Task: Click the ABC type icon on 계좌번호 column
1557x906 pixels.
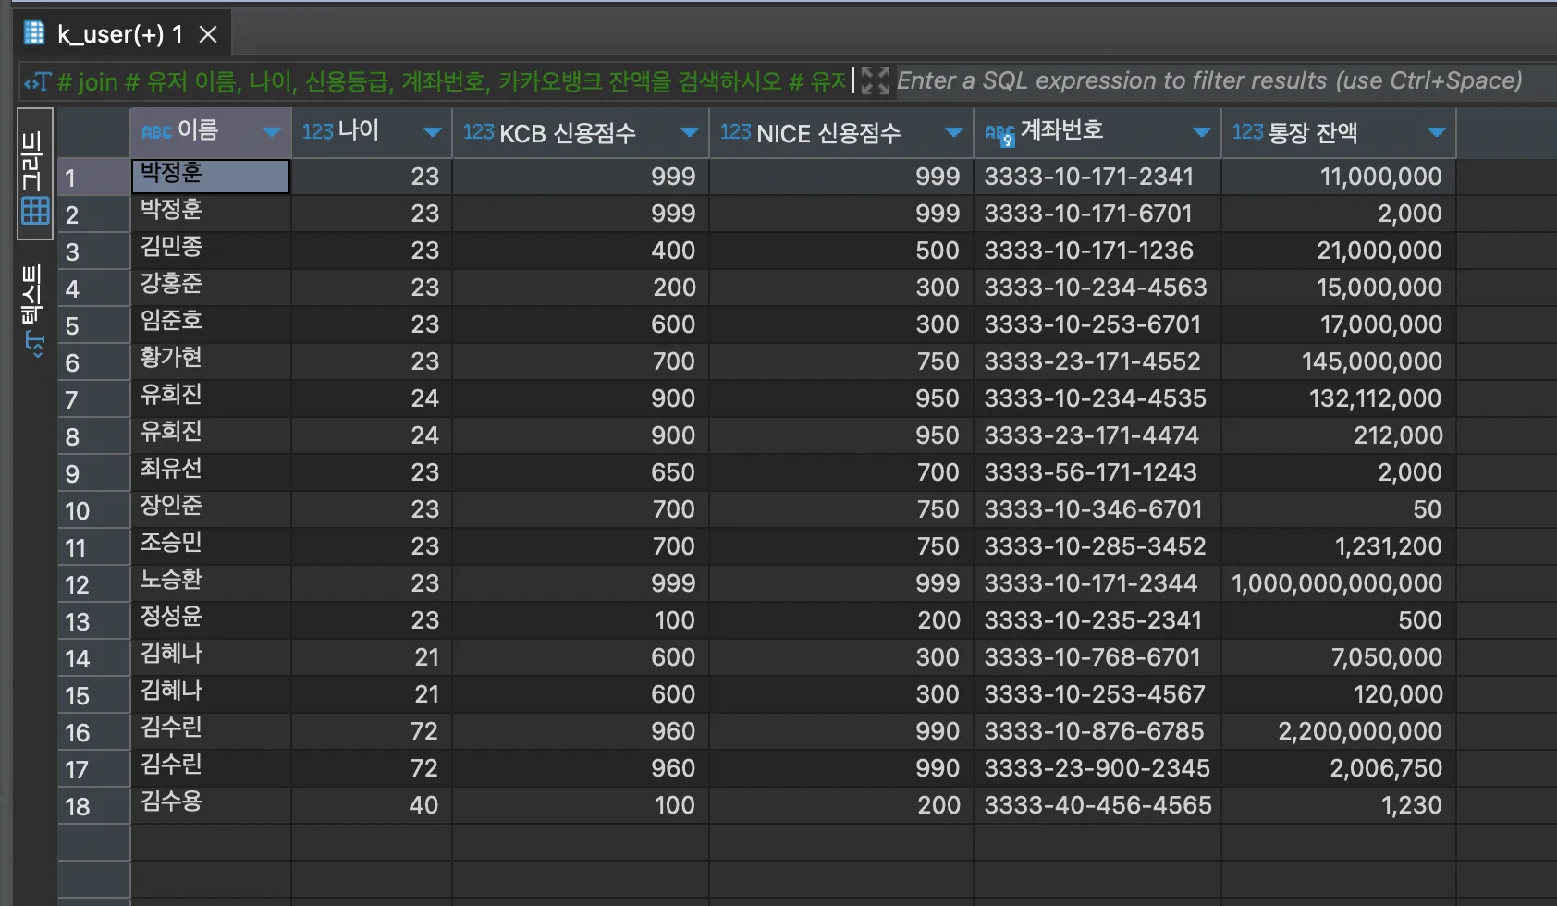Action: coord(999,134)
